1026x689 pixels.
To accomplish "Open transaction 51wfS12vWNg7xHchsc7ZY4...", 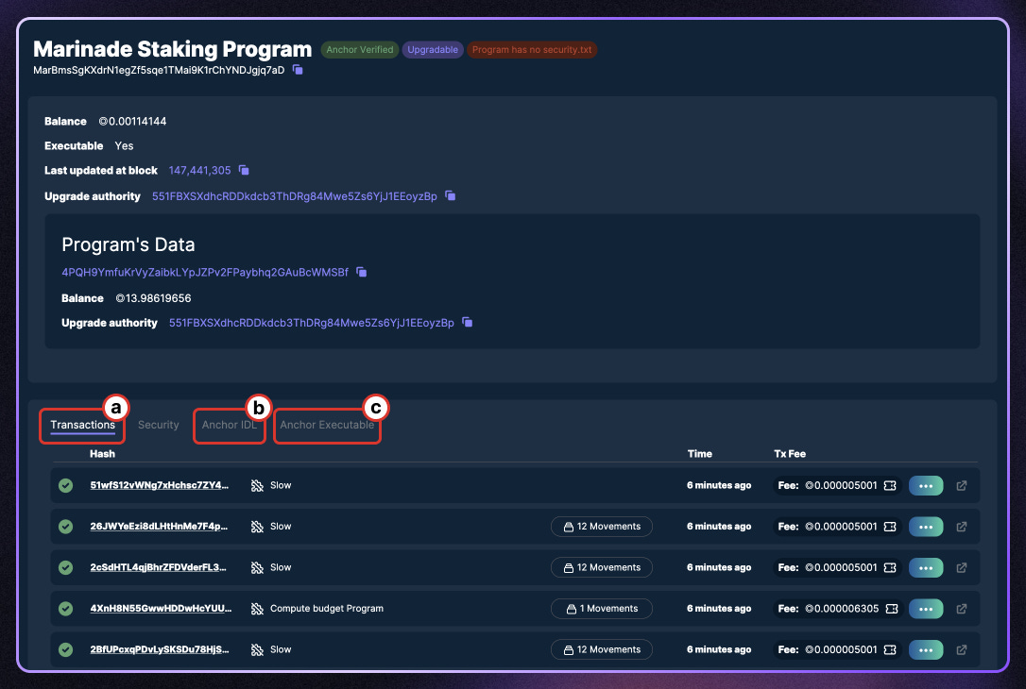I will click(159, 485).
